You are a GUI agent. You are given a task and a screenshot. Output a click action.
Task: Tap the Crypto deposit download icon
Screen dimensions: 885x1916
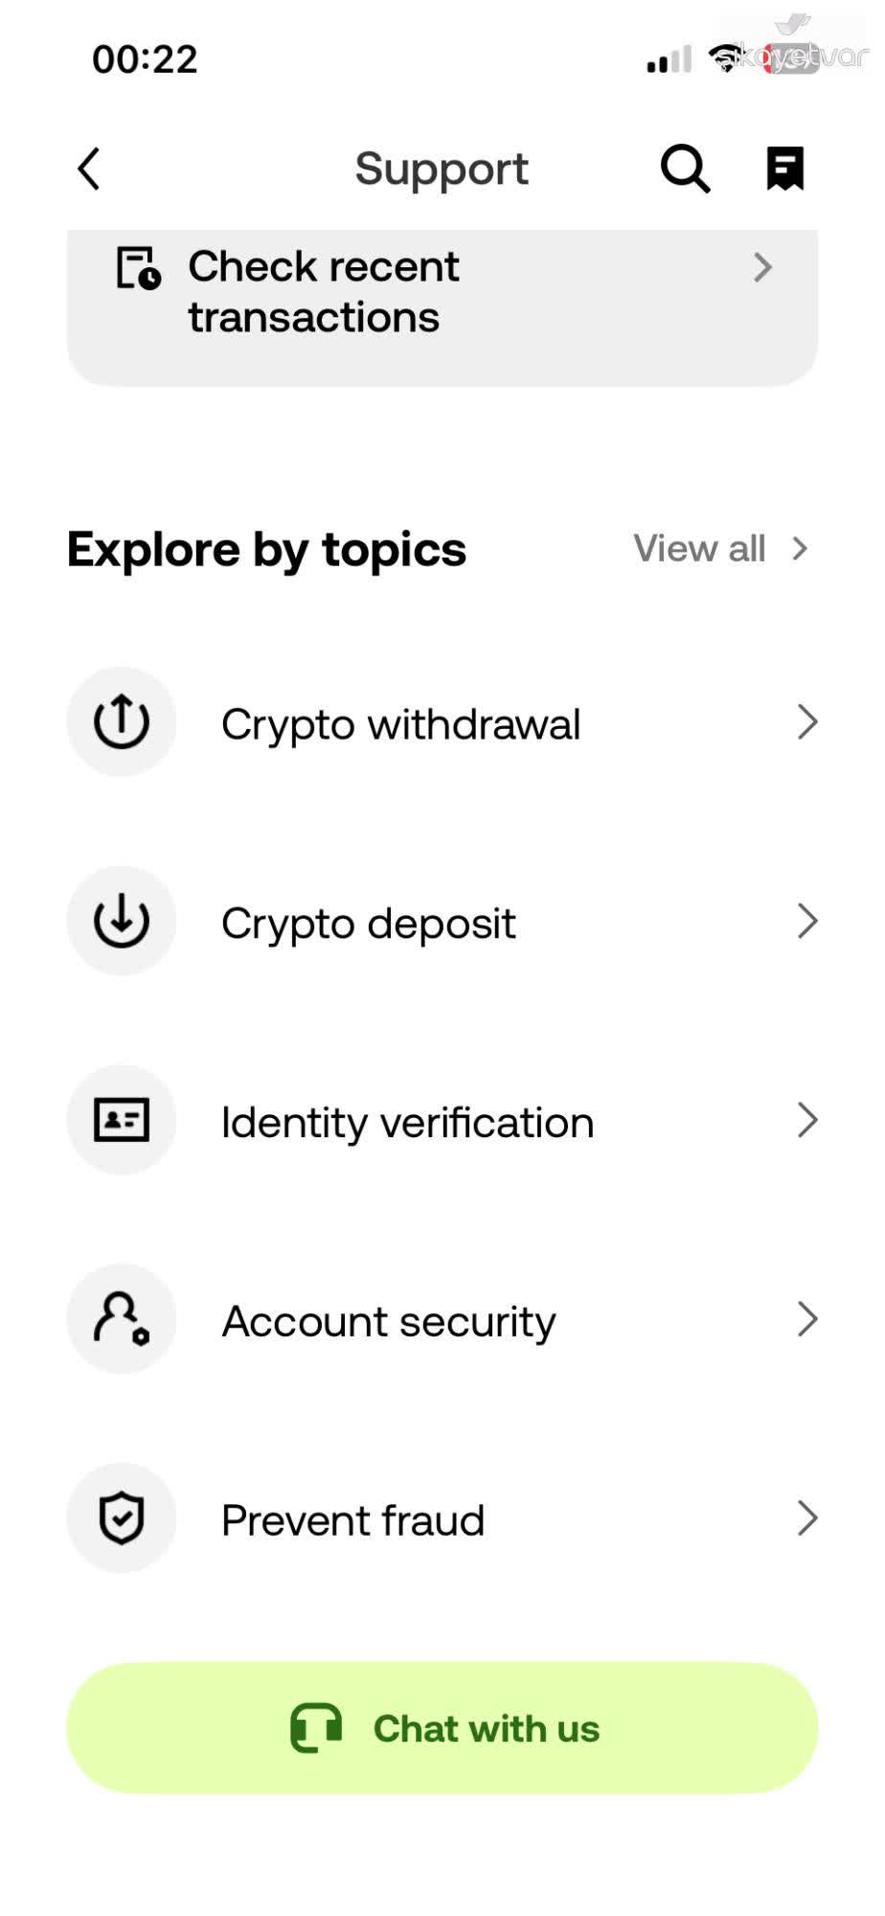[122, 921]
